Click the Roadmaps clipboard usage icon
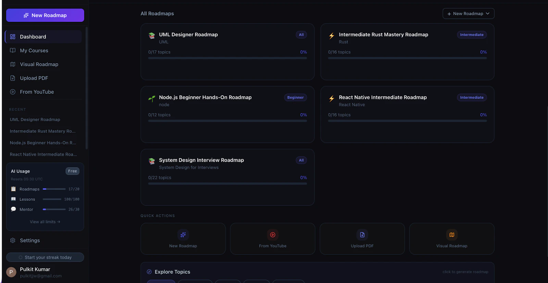The height and width of the screenshot is (283, 548). click(13, 189)
